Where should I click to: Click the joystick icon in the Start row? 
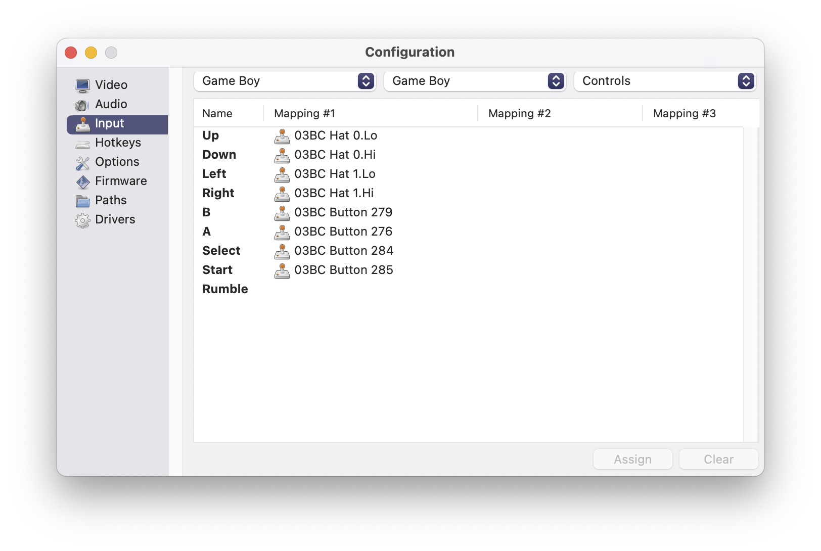(x=282, y=270)
